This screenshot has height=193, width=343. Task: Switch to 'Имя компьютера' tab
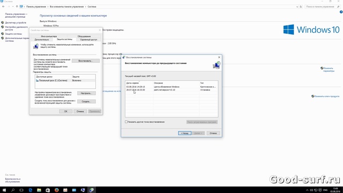tap(49, 36)
